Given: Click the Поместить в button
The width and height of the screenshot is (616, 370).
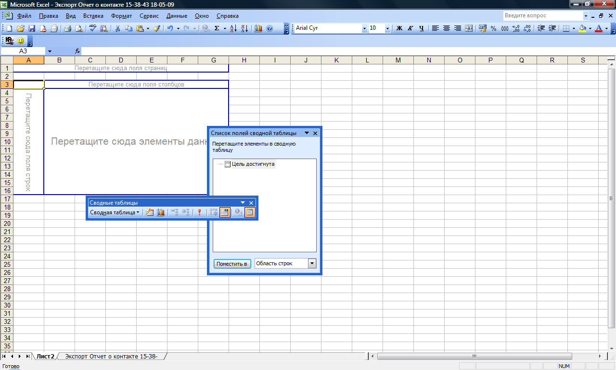Looking at the screenshot, I should coord(232,264).
